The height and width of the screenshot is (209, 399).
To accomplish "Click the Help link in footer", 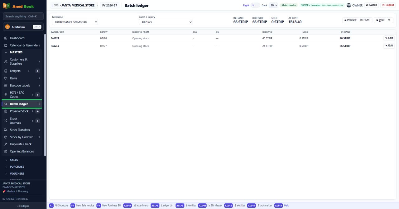I will click(286, 206).
